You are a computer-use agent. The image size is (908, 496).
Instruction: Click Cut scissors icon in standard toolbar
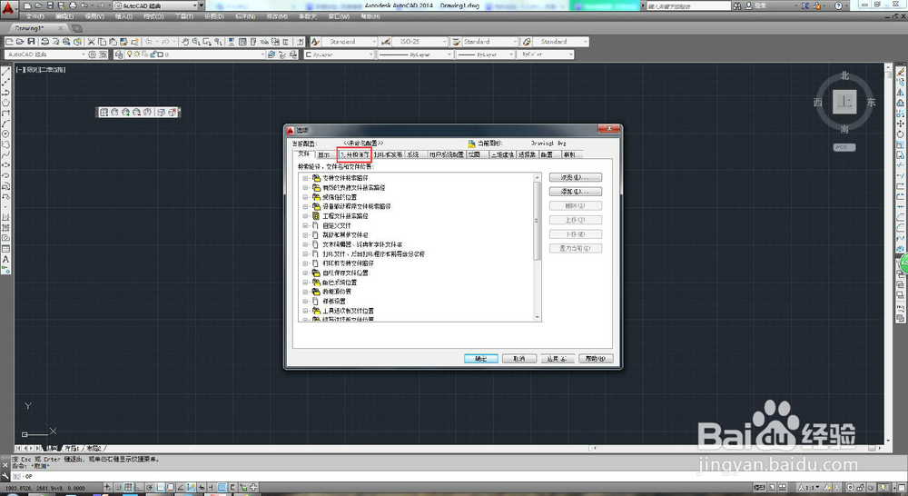(91, 42)
